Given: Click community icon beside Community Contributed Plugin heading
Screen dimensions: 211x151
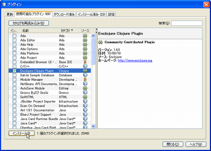Looking at the screenshot, I should click(100, 42).
